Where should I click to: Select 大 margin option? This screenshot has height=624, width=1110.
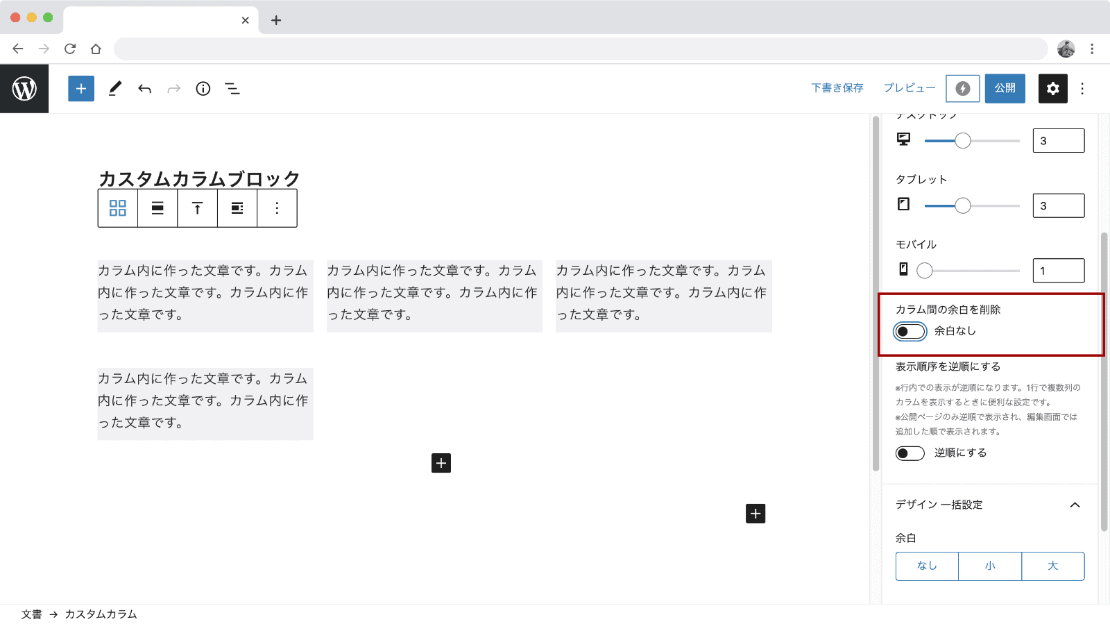click(1053, 566)
